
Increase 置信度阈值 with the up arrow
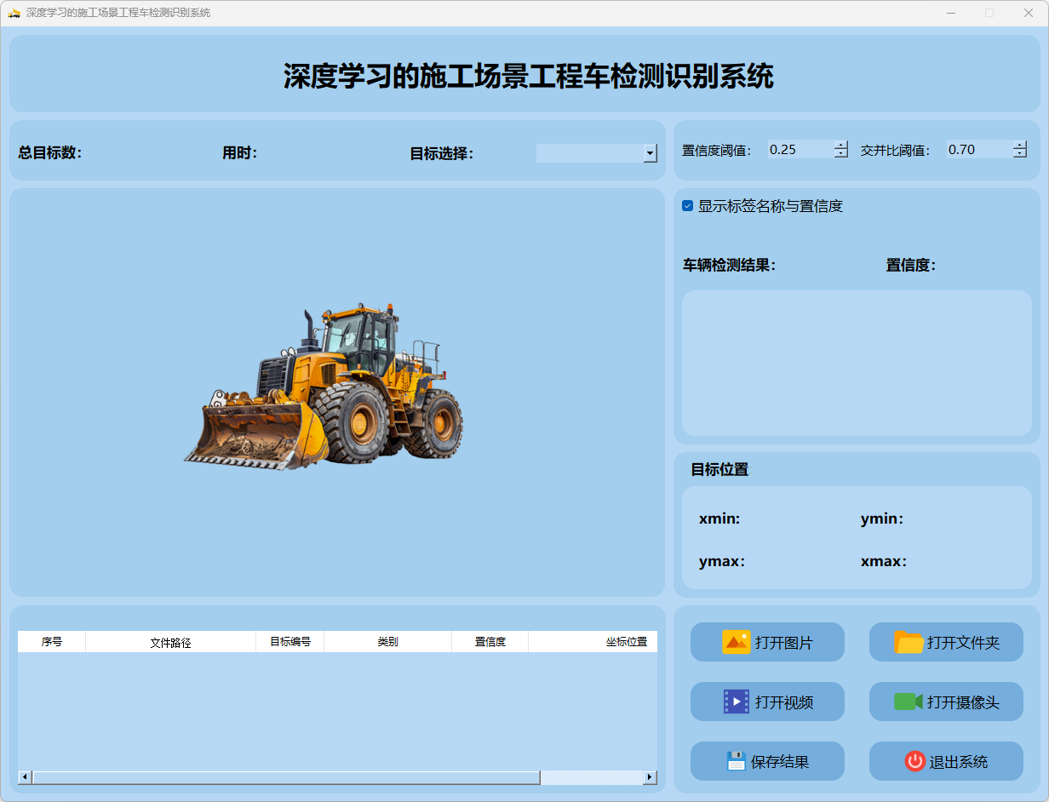click(841, 145)
